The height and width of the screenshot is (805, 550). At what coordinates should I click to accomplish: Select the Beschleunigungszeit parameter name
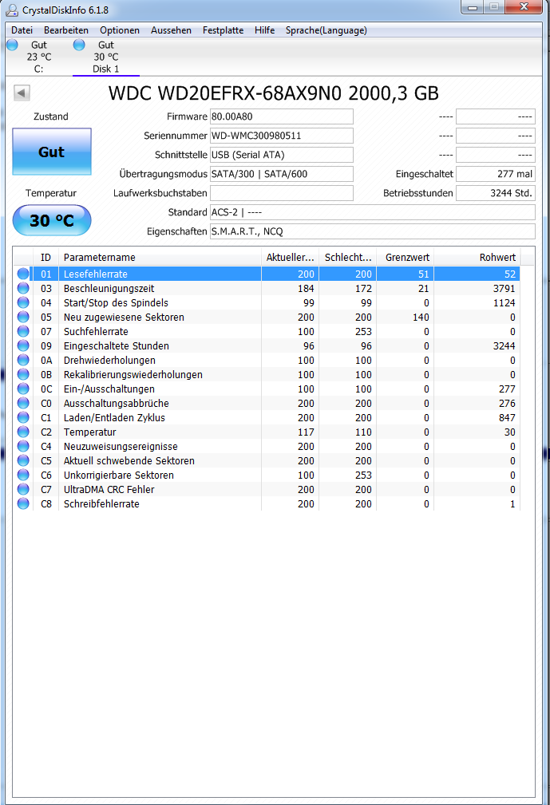(109, 289)
